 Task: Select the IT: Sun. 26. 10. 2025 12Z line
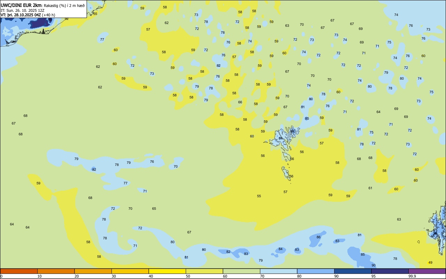click(x=23, y=10)
